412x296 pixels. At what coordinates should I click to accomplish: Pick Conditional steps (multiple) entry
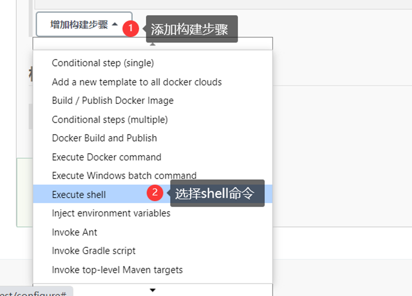coord(110,120)
